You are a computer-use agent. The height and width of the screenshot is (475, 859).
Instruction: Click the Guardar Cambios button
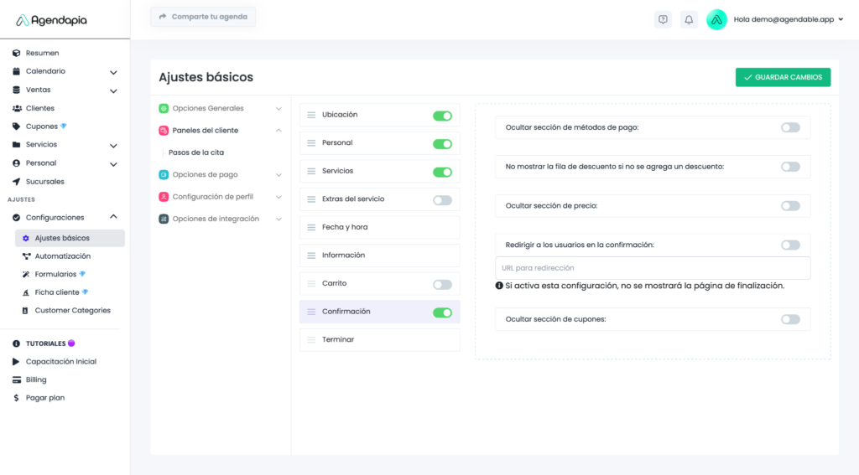coord(783,77)
